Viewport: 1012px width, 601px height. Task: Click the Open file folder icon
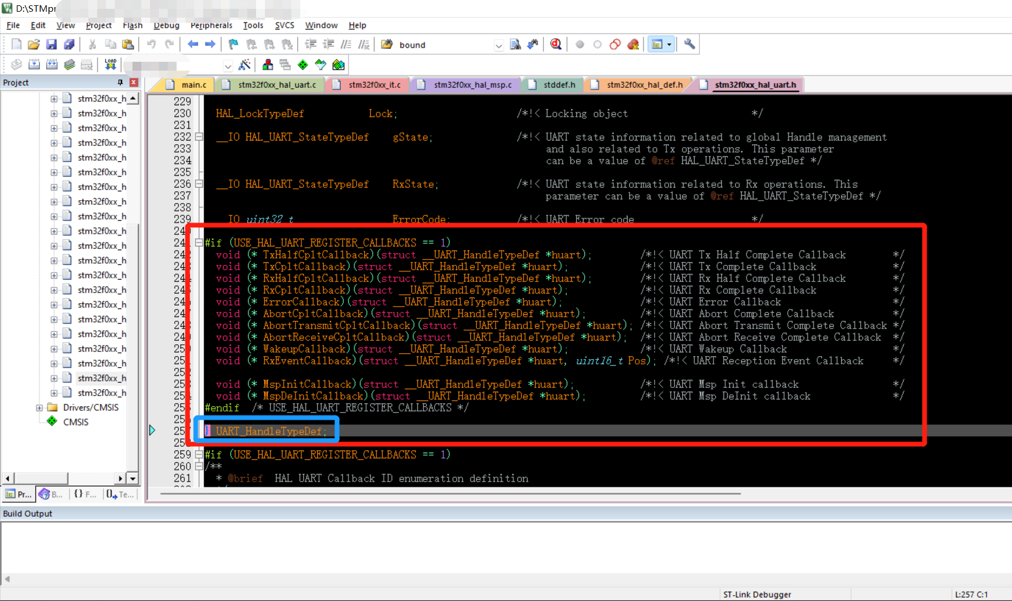point(34,44)
